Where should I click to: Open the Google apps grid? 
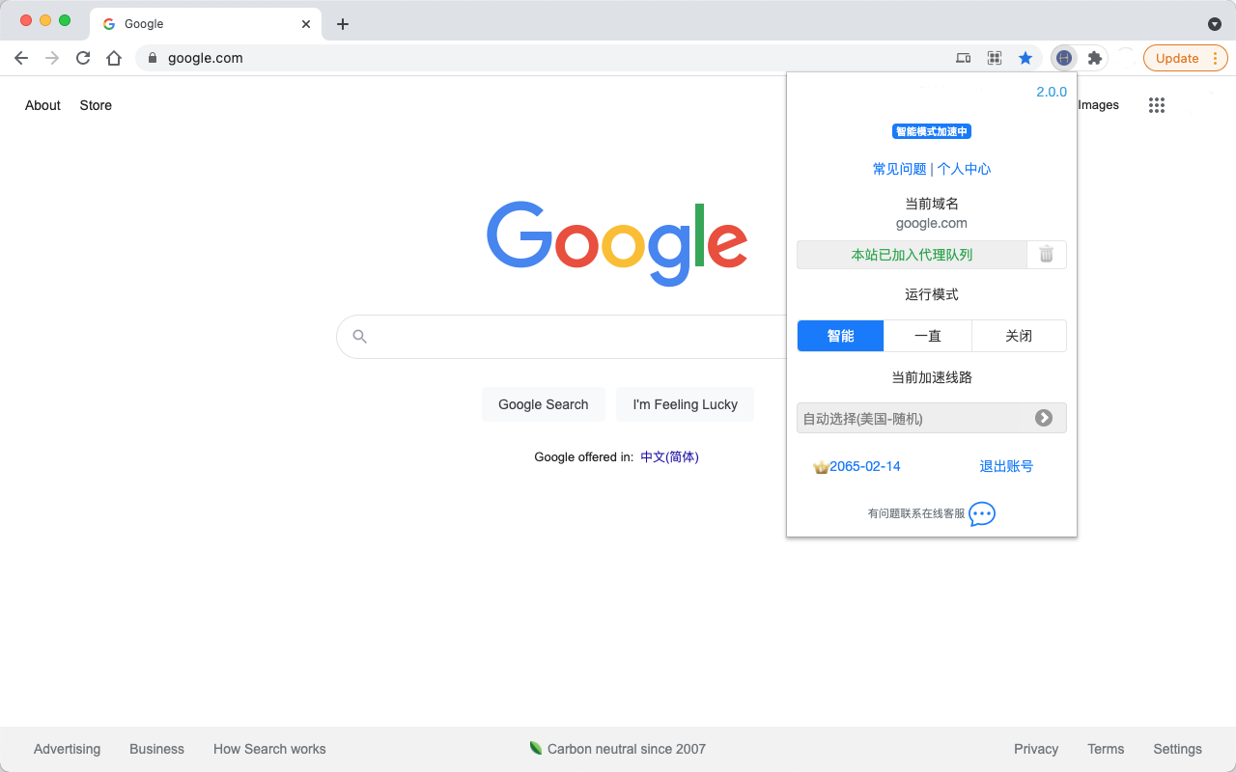(1156, 105)
